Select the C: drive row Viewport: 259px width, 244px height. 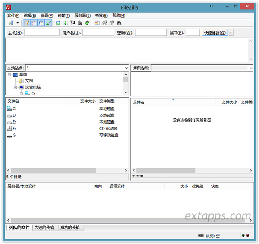coord(67,108)
